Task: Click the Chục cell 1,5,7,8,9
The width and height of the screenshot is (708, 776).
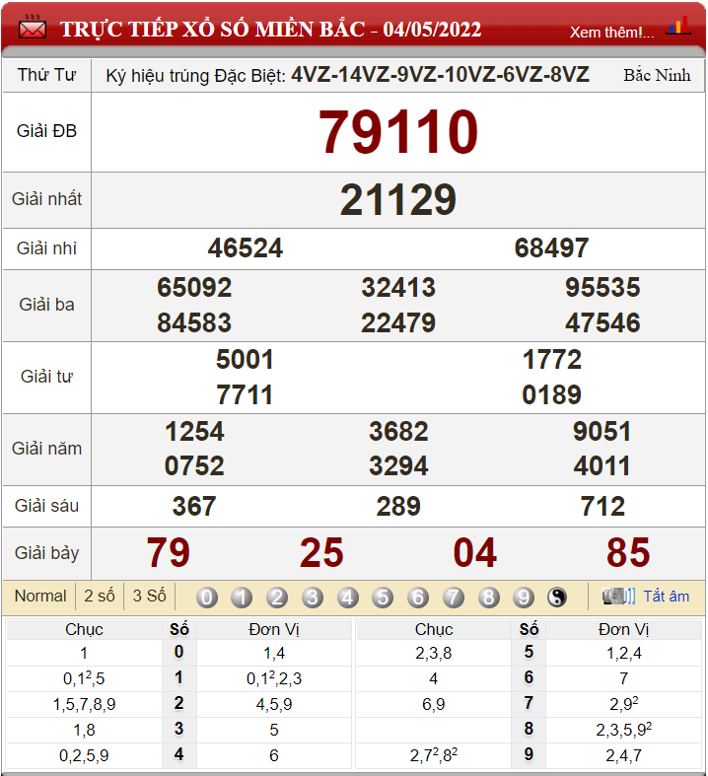Action: [x=84, y=704]
